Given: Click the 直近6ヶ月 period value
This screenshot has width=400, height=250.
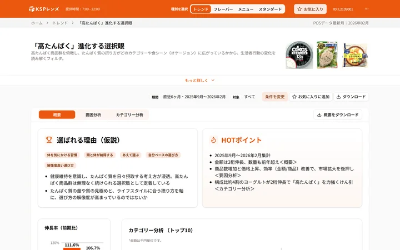Looking at the screenshot, I should [x=194, y=97].
